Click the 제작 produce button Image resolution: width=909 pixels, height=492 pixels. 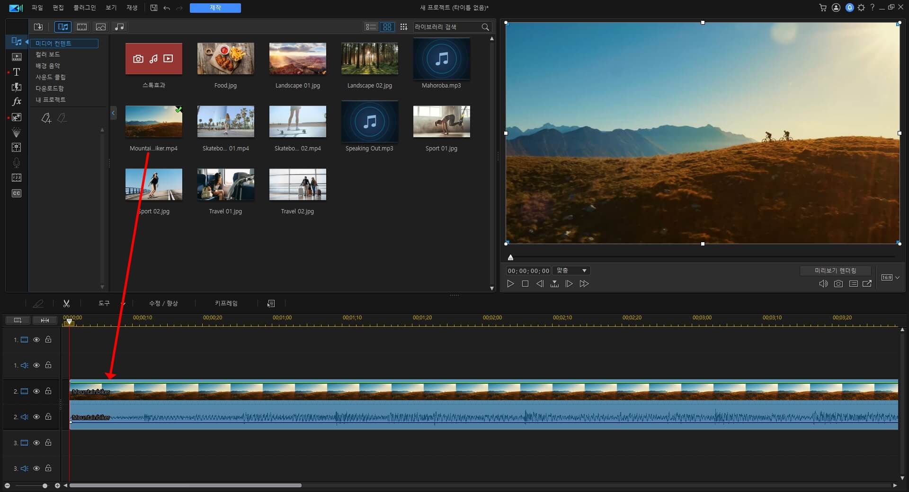[x=215, y=8]
